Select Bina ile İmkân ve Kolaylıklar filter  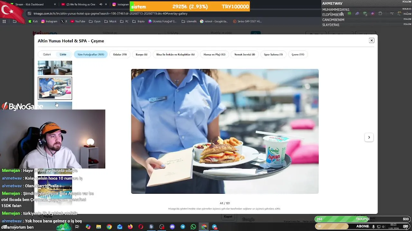pos(175,55)
